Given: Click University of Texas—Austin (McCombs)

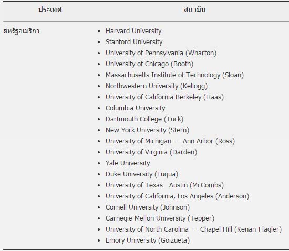Looking at the screenshot, I should pyautogui.click(x=164, y=185).
